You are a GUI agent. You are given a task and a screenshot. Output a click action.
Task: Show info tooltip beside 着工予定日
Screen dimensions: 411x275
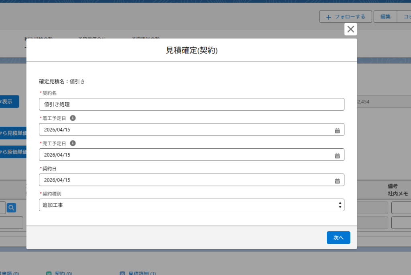73,118
